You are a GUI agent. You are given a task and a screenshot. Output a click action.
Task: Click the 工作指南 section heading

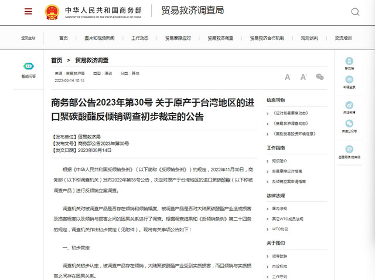(276, 148)
